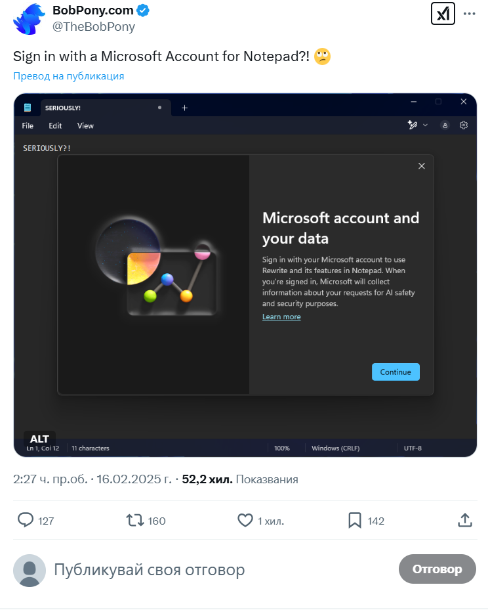Open Notepad's Rewrite AI pen icon

412,125
